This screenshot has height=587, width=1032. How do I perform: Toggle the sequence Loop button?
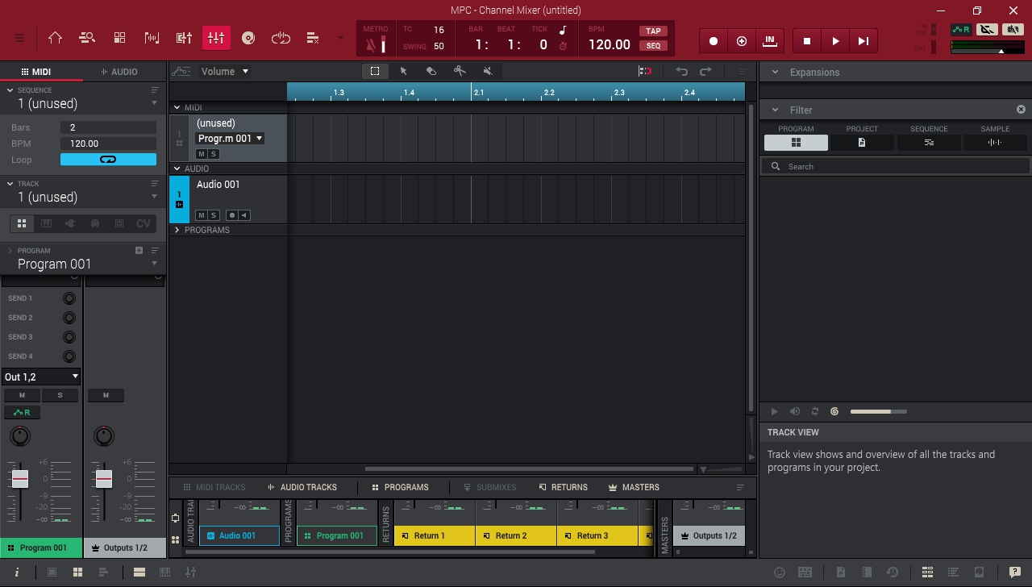tap(108, 160)
